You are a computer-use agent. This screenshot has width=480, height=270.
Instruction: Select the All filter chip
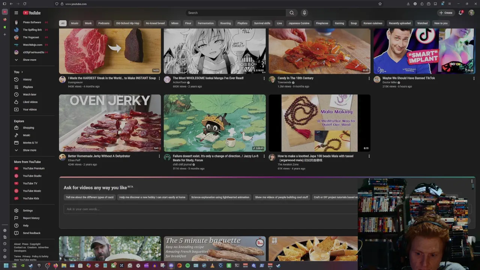click(63, 23)
